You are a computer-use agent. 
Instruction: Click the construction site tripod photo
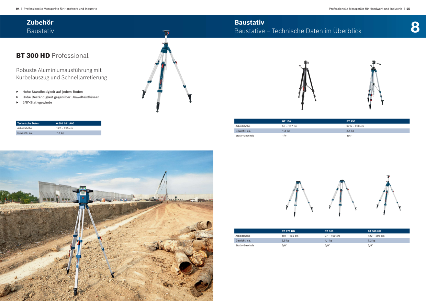106,226
